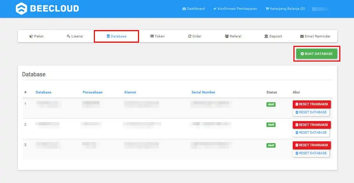Click Reset Database for row 3
Image resolution: width=354 pixels, height=183 pixels.
click(x=311, y=153)
